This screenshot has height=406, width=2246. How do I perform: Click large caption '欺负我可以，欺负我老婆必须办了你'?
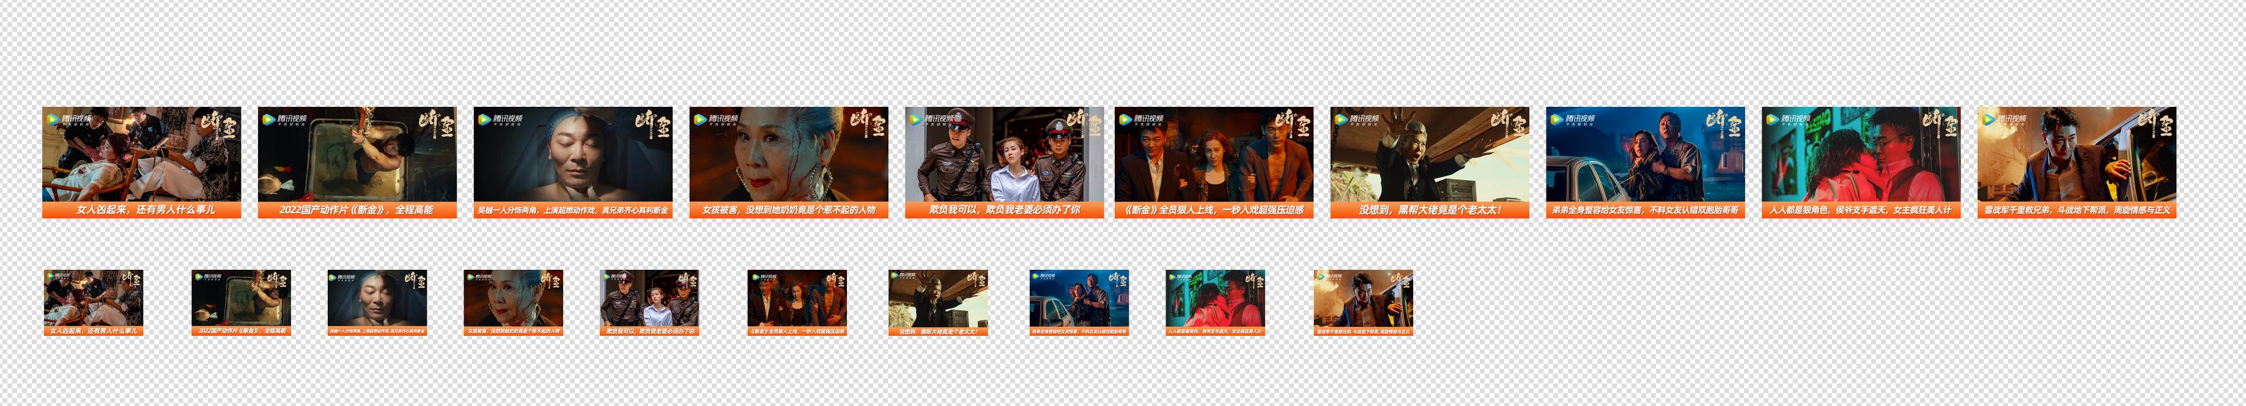(1005, 210)
